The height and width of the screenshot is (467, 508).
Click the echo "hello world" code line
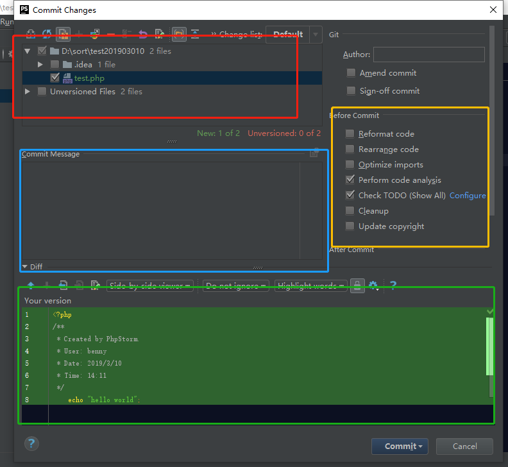pyautogui.click(x=105, y=400)
